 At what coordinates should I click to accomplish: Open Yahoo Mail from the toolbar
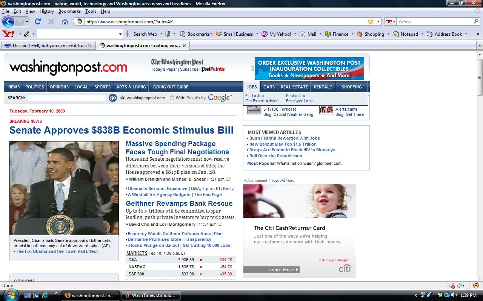click(x=306, y=34)
